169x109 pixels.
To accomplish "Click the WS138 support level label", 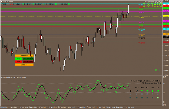I will click(x=142, y=35).
